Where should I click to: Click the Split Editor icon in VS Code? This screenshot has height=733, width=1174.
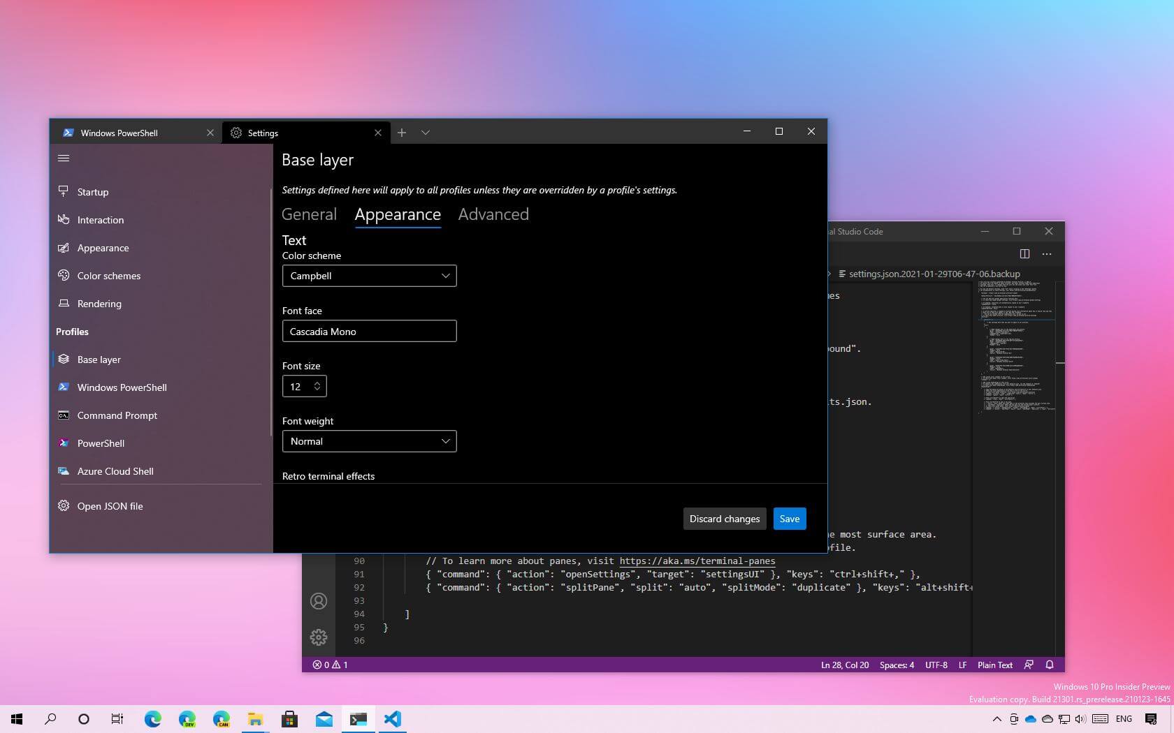point(1024,254)
